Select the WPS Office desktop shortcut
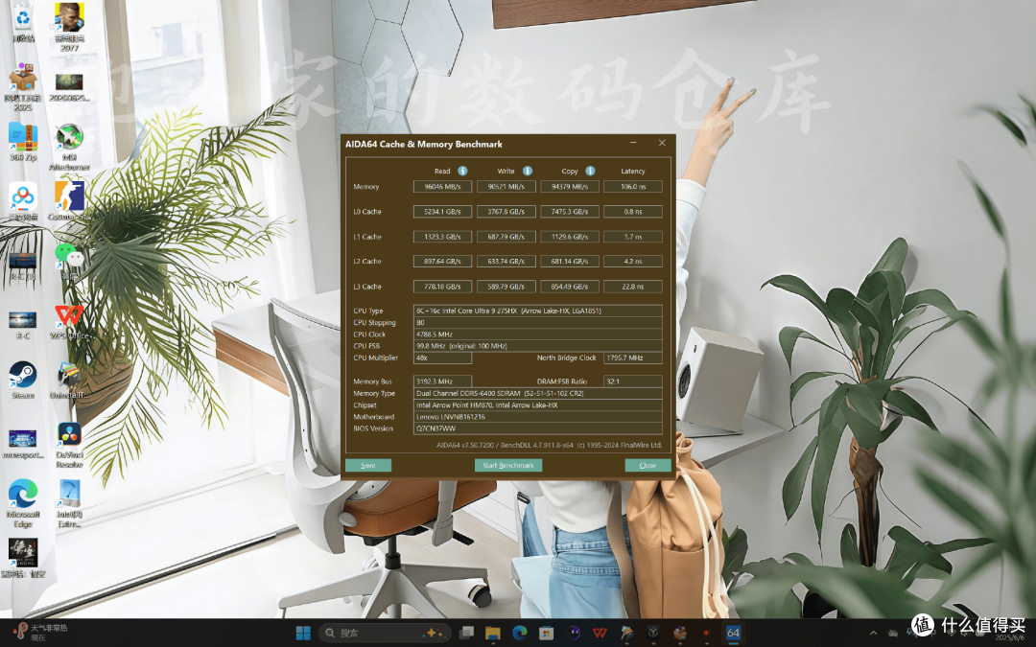Screen dimensions: 1036x647 pos(69,322)
